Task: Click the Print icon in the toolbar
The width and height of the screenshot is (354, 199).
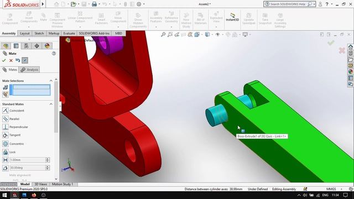Action: (x=95, y=4)
